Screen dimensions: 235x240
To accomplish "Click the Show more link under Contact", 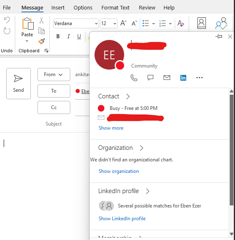I will pos(111,128).
